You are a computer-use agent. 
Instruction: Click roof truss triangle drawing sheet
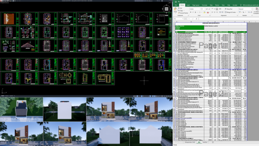click(x=29, y=46)
